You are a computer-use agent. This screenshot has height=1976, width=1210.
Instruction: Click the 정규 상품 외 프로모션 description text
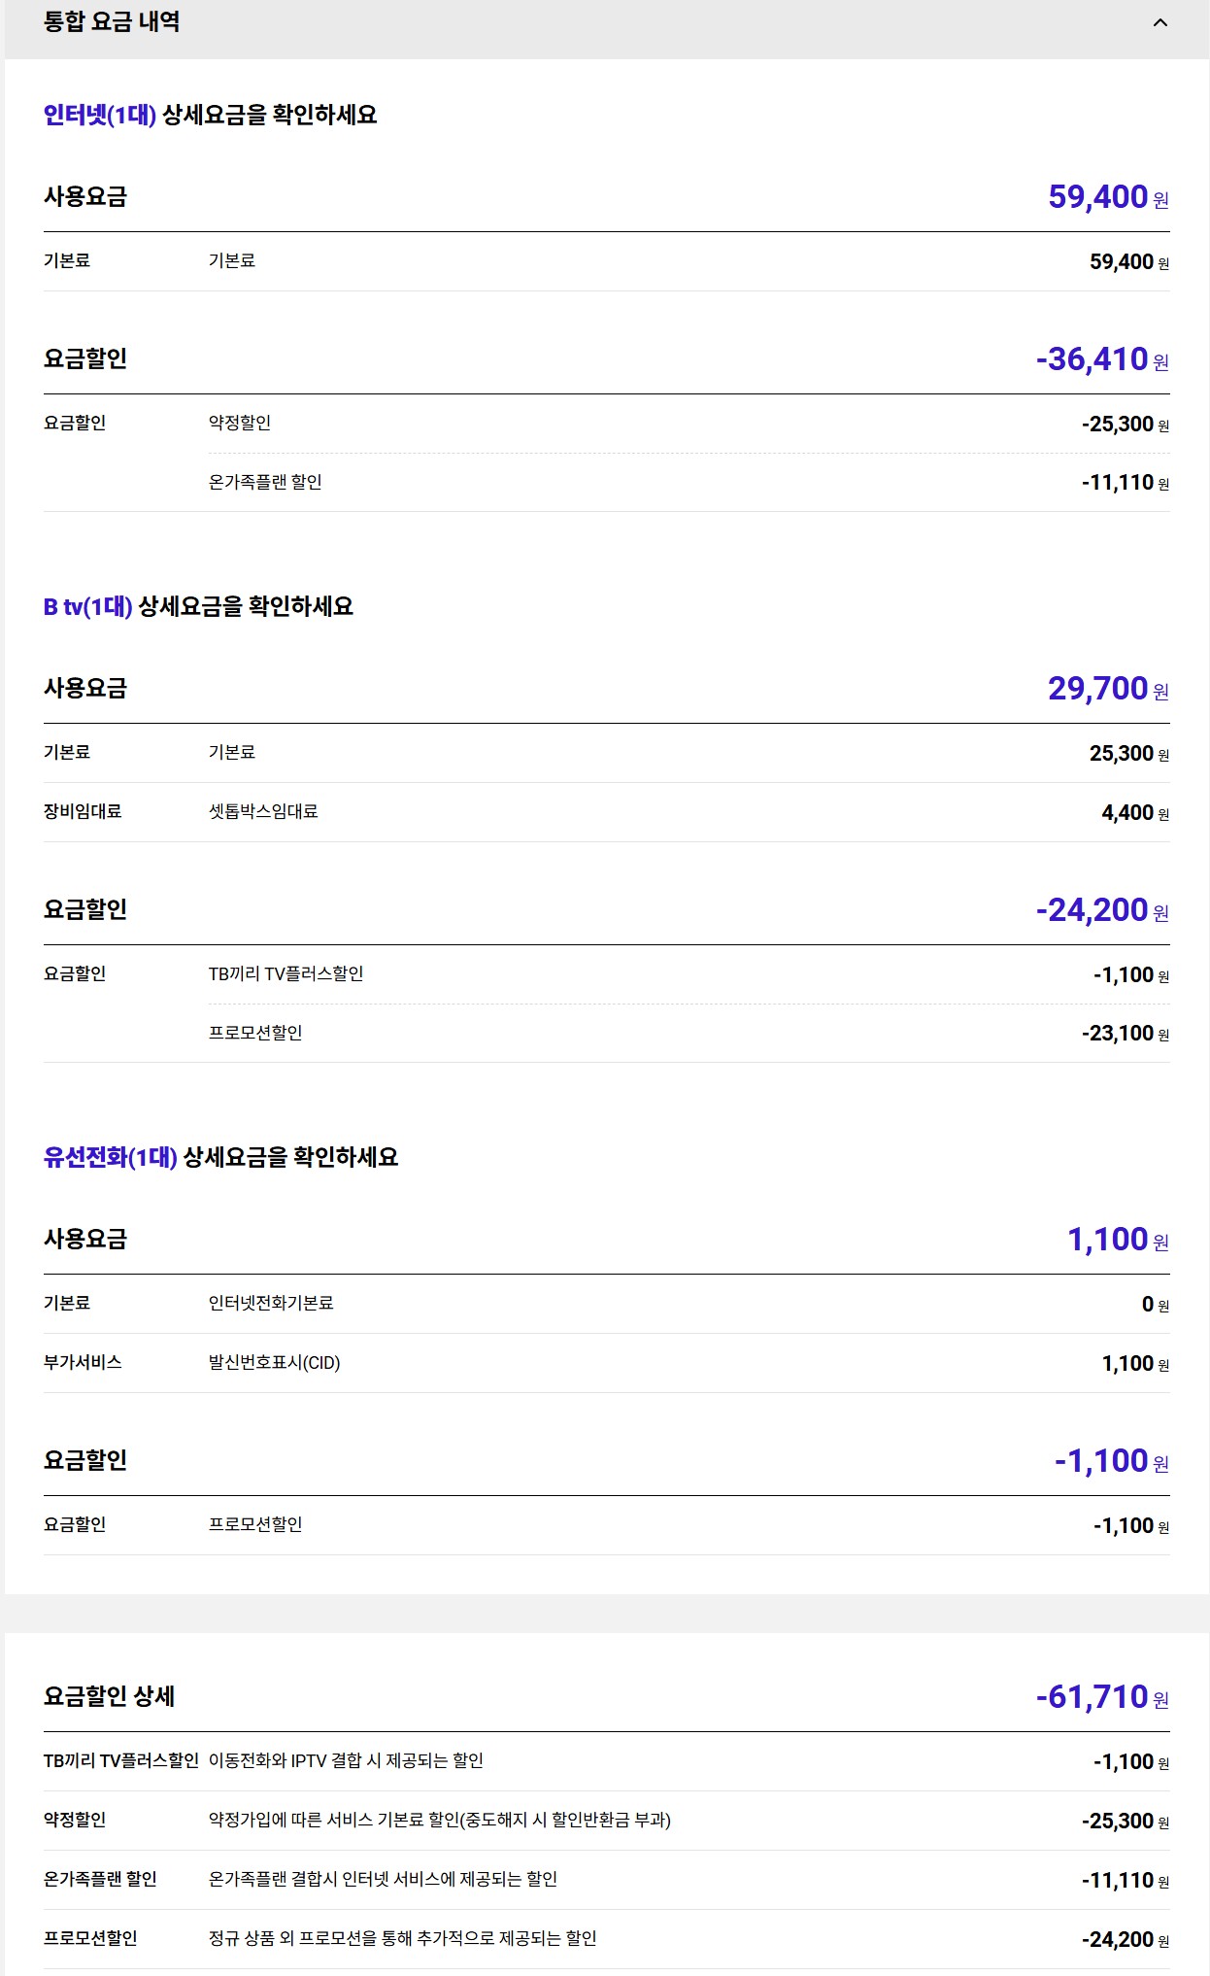pos(402,1938)
